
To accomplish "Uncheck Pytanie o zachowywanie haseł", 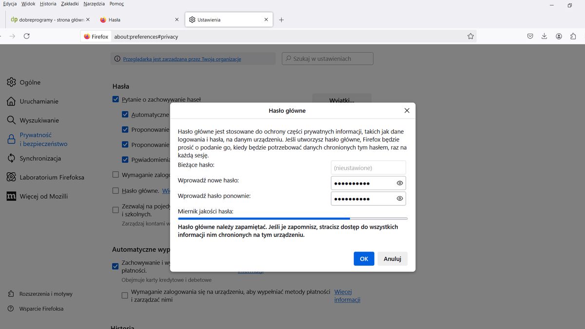I will pos(116,99).
